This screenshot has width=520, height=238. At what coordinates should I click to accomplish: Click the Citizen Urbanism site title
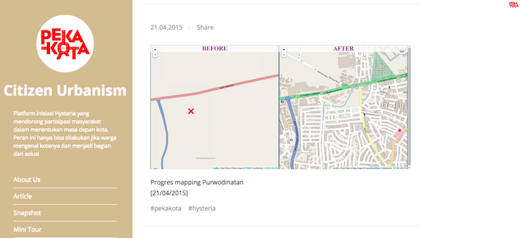65,90
